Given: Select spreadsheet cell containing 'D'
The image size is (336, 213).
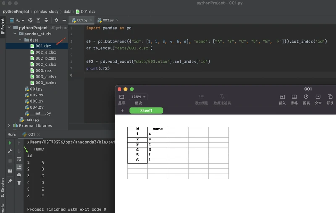Looking at the screenshot, I should 158,150.
